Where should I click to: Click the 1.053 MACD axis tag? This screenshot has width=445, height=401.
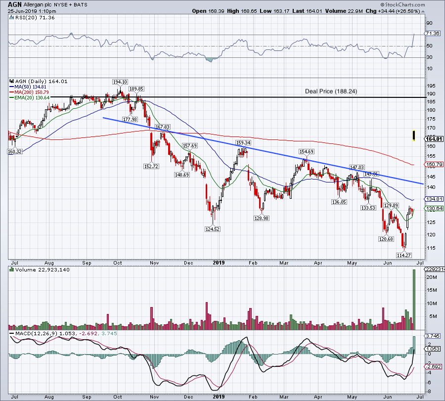tap(433, 349)
